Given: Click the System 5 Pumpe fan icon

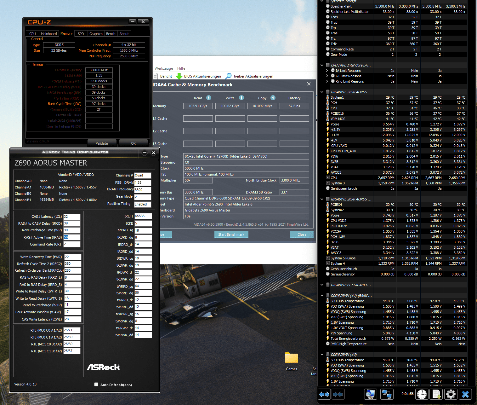Looking at the screenshot, I should (x=328, y=258).
